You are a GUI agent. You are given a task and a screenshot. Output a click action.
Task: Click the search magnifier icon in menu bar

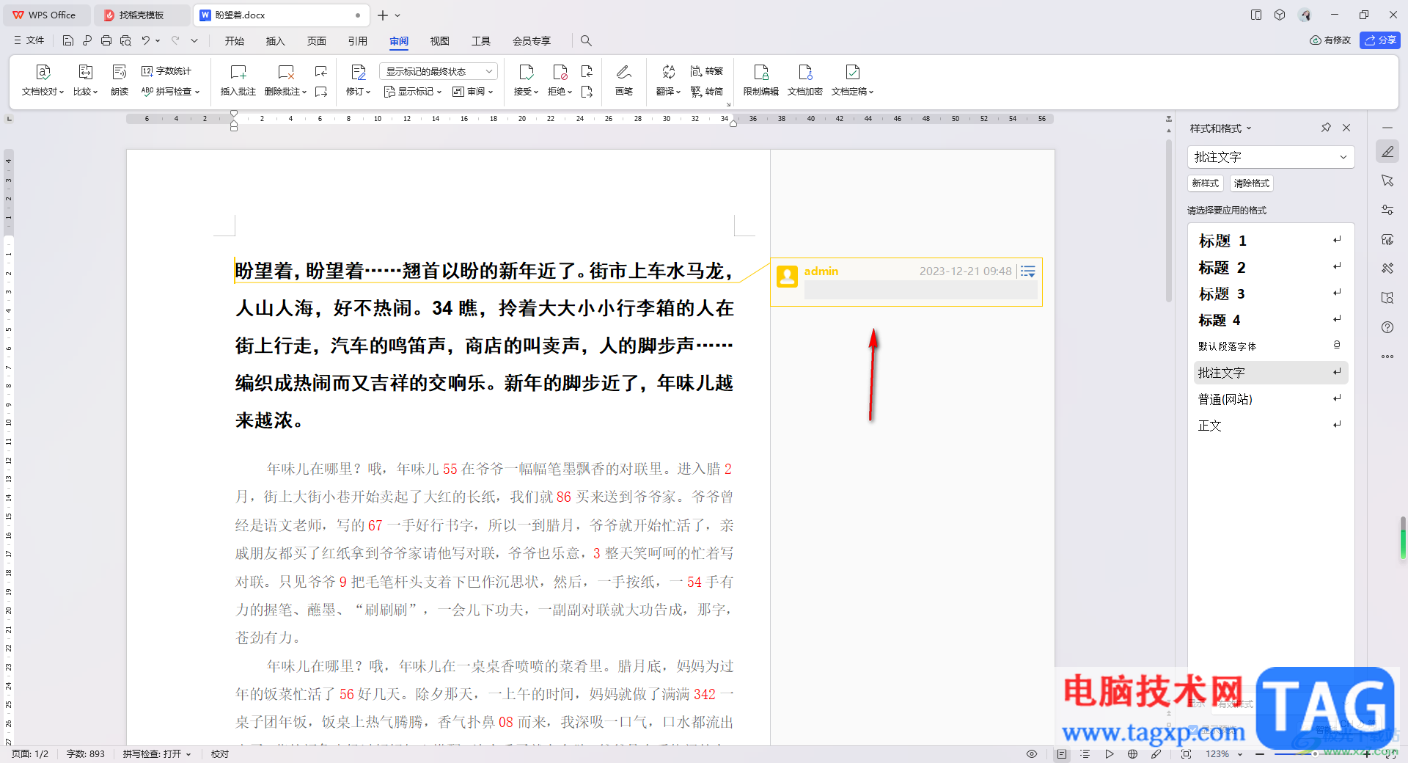pos(586,41)
